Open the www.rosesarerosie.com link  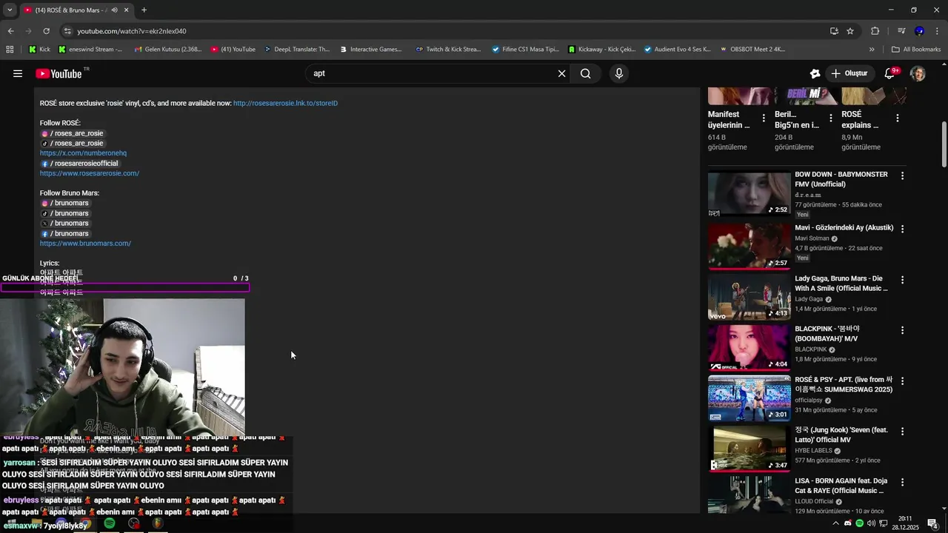tap(90, 173)
